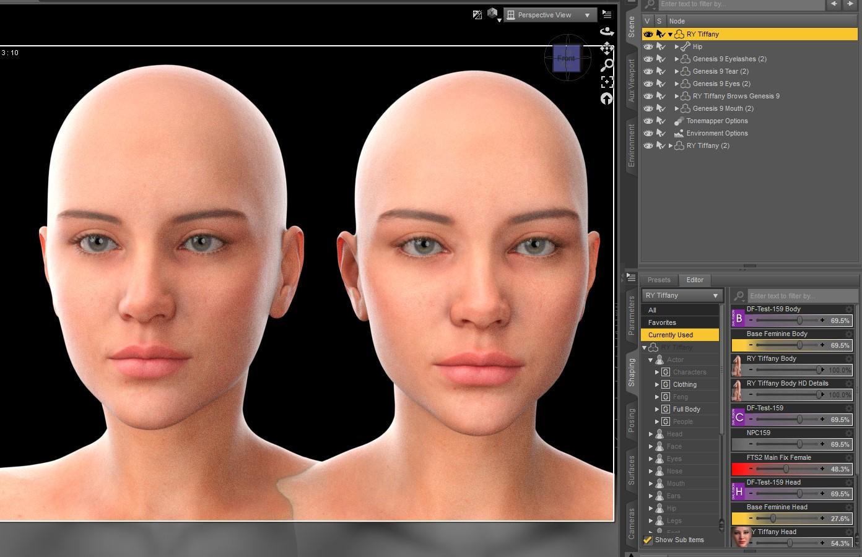The image size is (862, 557).
Task: Click the Shaping filter search magnifier icon
Action: click(739, 296)
